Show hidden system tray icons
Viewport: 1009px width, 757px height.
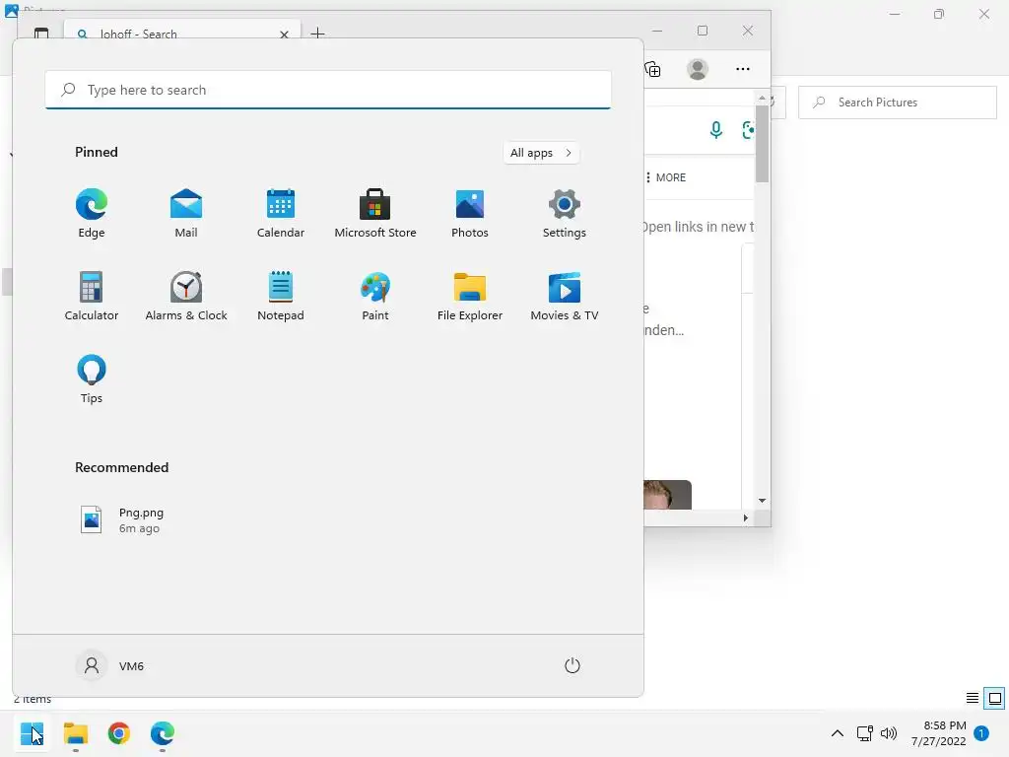pos(838,733)
